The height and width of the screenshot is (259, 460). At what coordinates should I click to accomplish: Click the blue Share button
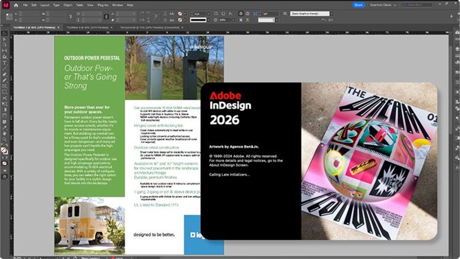[359, 5]
